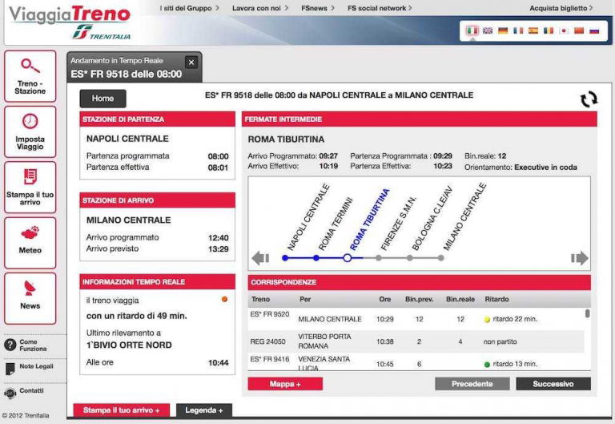
Task: Open I siti del Gruppo menu
Action: 189,8
